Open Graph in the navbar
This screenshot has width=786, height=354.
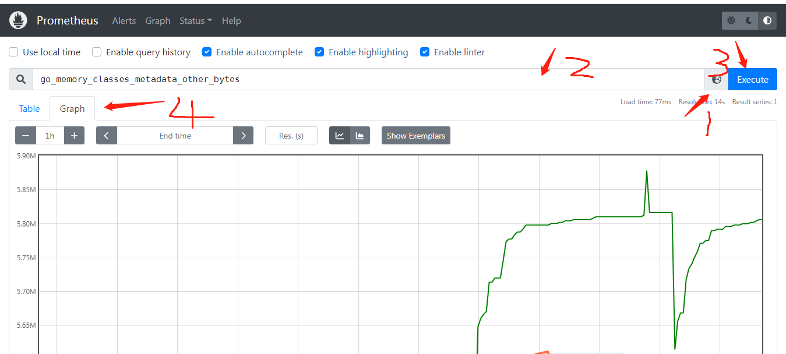158,20
